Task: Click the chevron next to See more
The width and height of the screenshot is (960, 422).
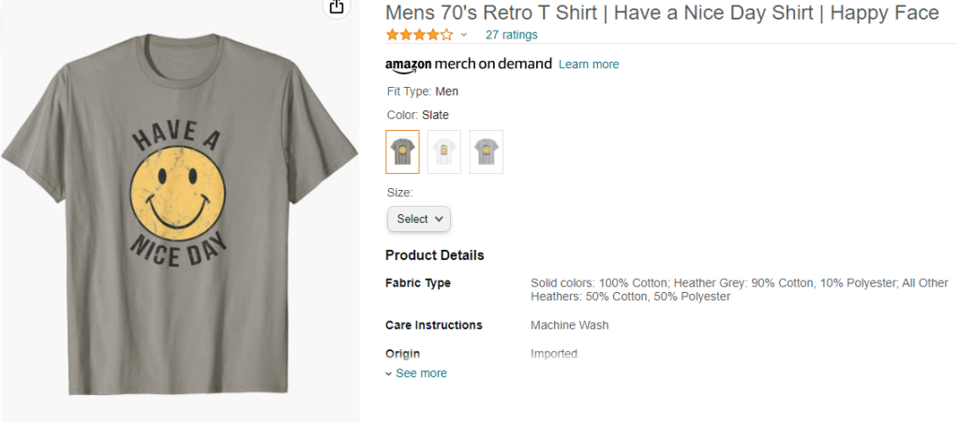Action: 388,373
